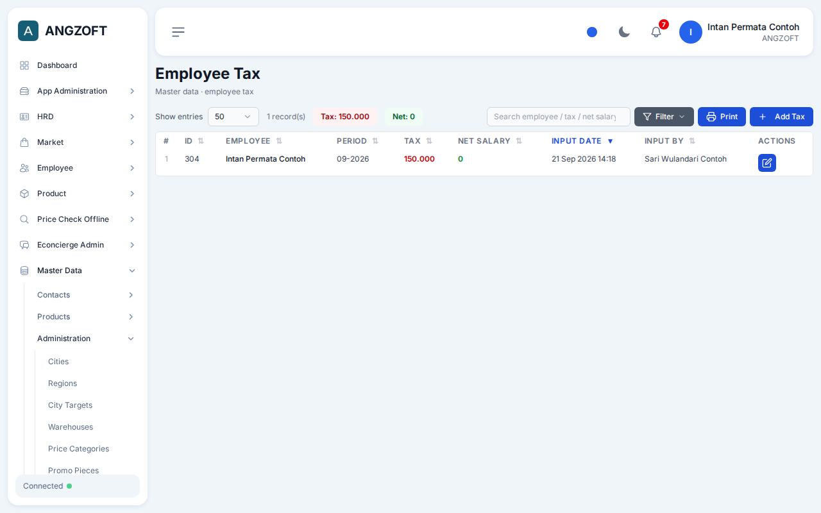Viewport: 821px width, 513px height.
Task: Expand Contacts submenu chevron
Action: 131,295
